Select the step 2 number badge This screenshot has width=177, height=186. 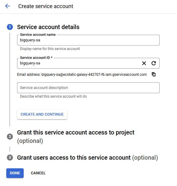pyautogui.click(x=10, y=137)
